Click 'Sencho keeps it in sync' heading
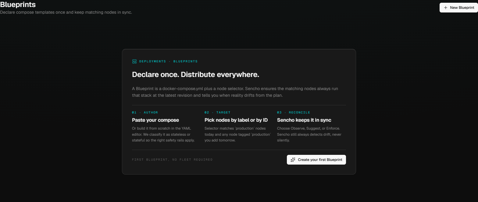 [304, 120]
